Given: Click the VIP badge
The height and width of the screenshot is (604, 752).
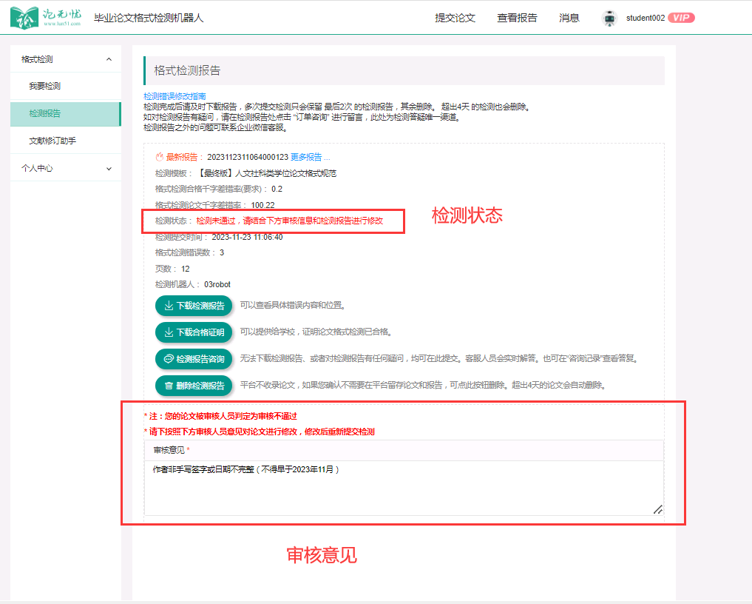Looking at the screenshot, I should click(681, 18).
